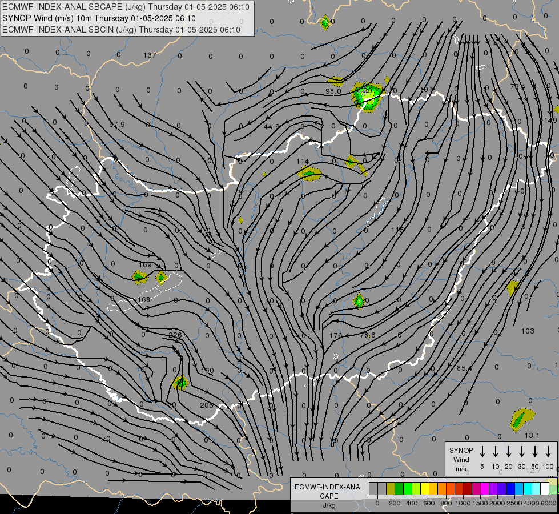Select the olive swatch in CAPE color bar
This screenshot has width=559, height=514.
coord(391,489)
